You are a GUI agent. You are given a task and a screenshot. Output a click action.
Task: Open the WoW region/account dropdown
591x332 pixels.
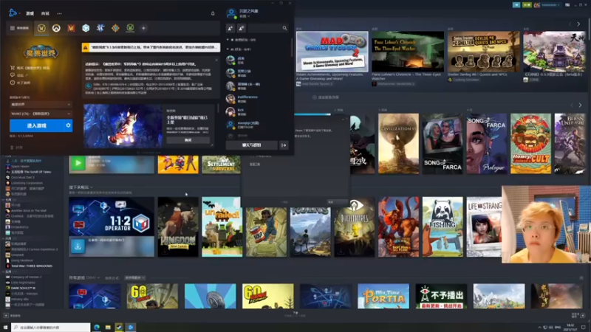coord(41,114)
